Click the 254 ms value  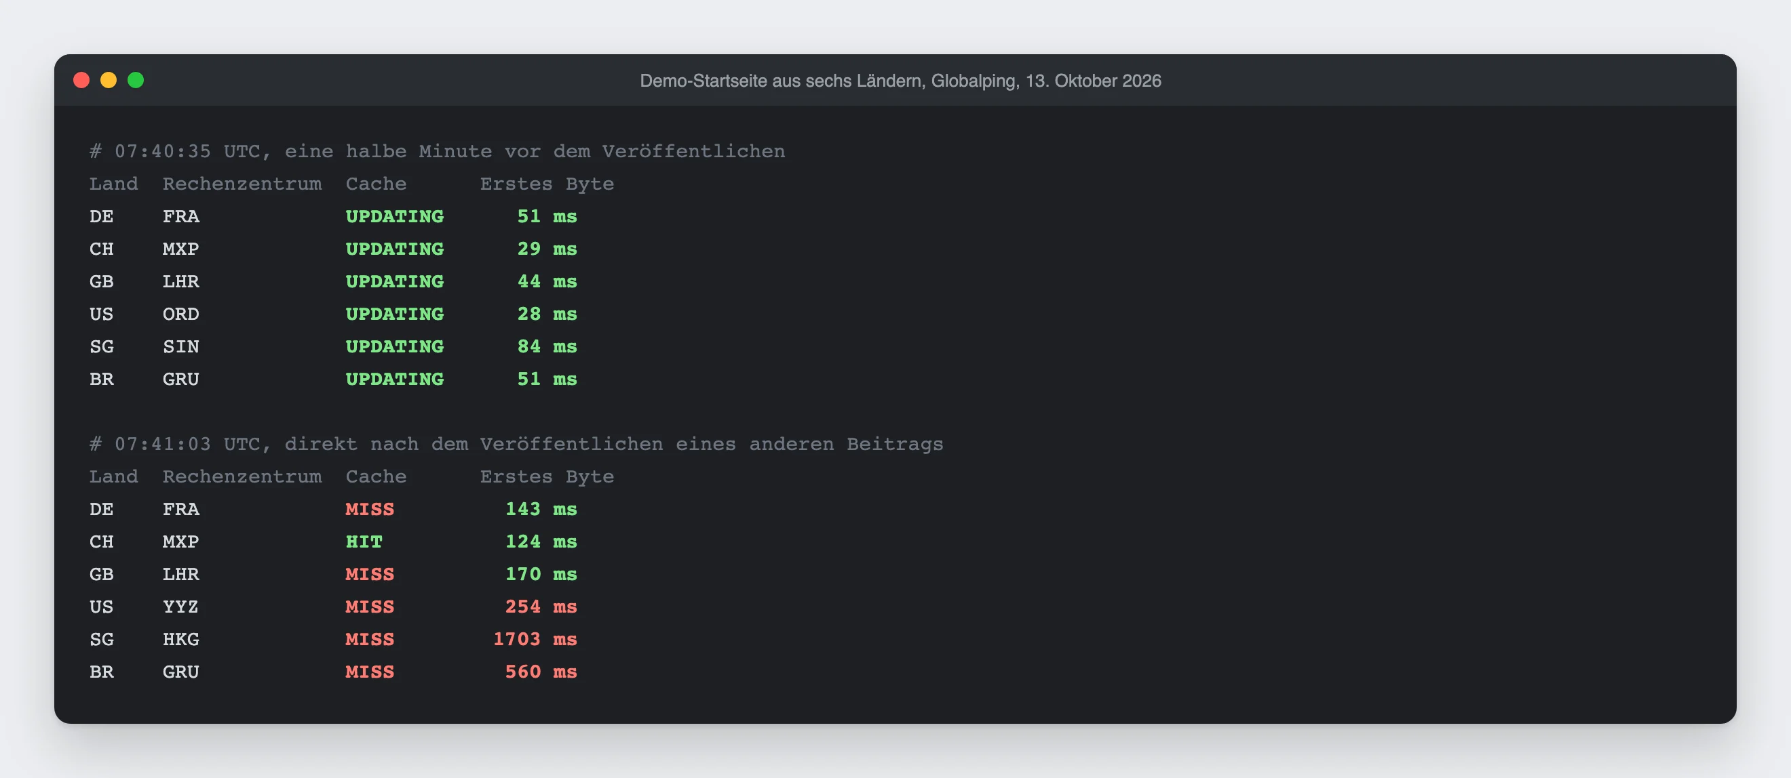pyautogui.click(x=541, y=607)
